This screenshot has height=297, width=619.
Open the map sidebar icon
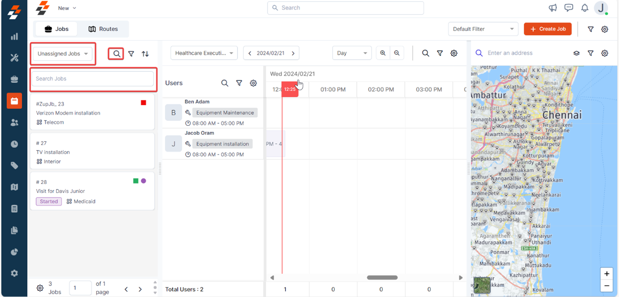14,187
